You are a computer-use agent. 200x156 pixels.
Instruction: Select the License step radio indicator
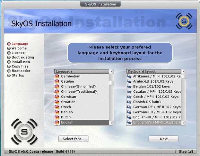(x=9, y=53)
